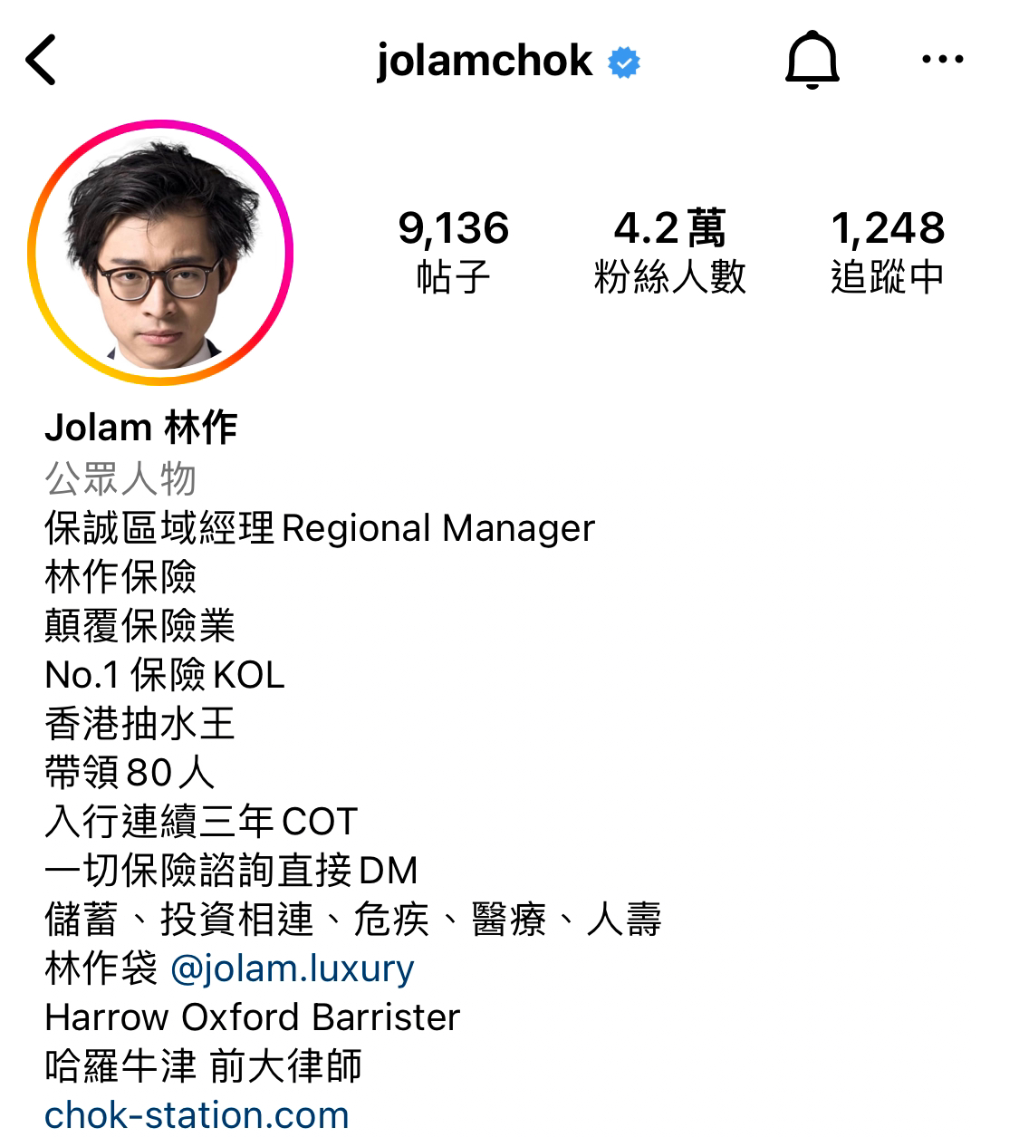
Task: Click the blue verified badge
Action: pos(623,63)
